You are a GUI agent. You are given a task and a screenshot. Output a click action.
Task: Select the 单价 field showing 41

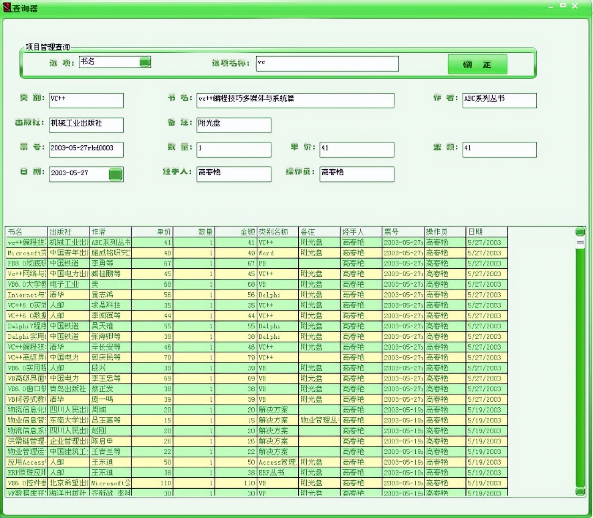pos(357,149)
